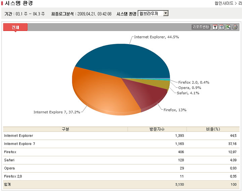Click the 리포트변환 label button

201,27
